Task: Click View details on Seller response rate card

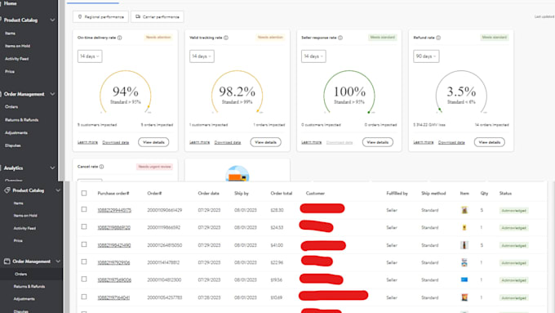Action: click(378, 142)
